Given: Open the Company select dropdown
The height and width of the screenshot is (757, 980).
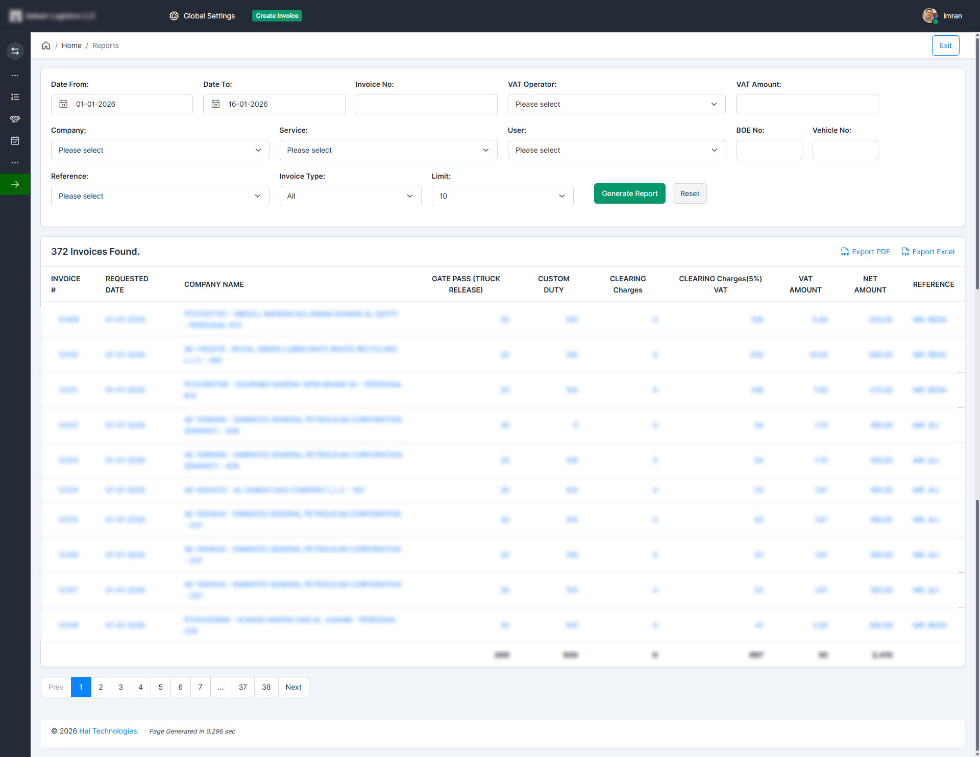Looking at the screenshot, I should pos(160,150).
